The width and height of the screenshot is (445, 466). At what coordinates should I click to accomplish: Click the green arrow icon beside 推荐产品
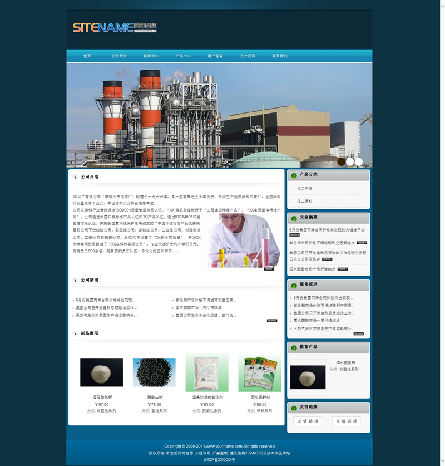coord(294,347)
